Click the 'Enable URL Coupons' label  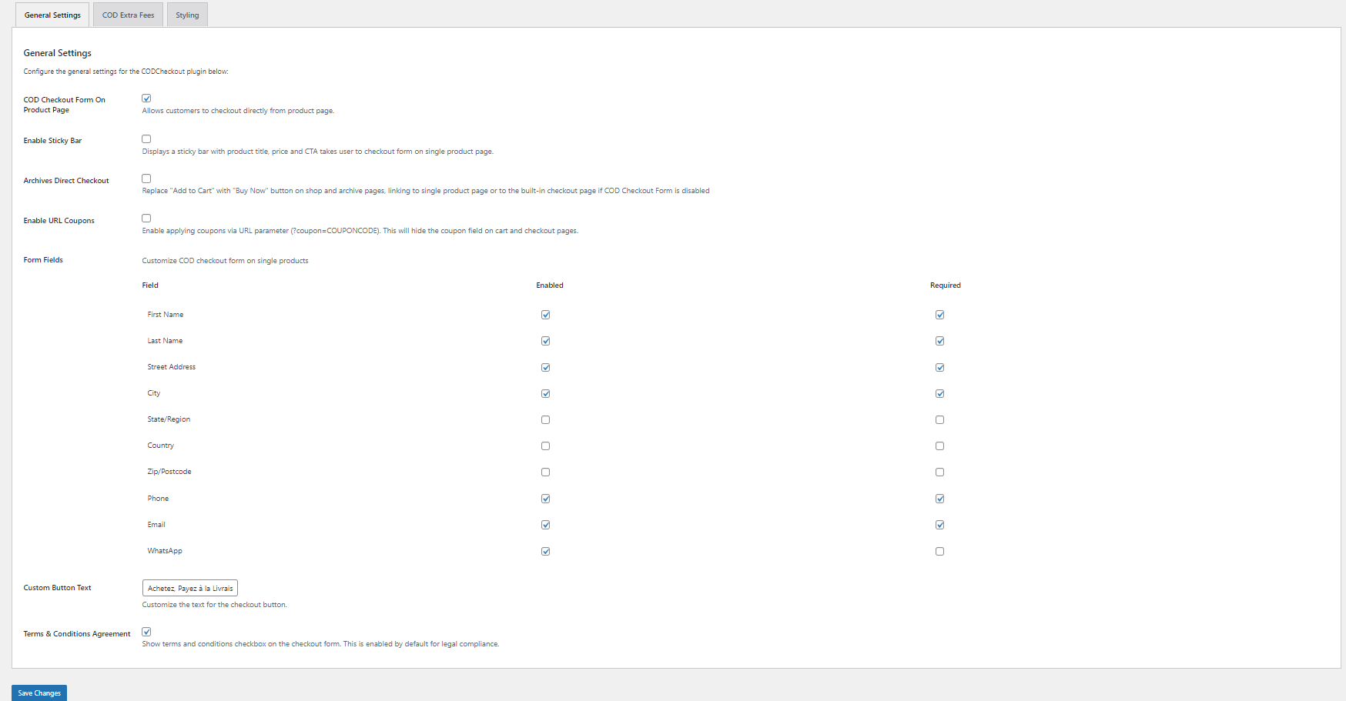(59, 221)
